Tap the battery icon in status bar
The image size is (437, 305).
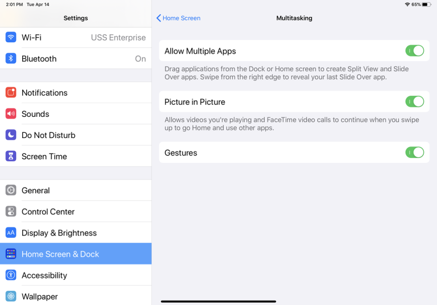426,5
